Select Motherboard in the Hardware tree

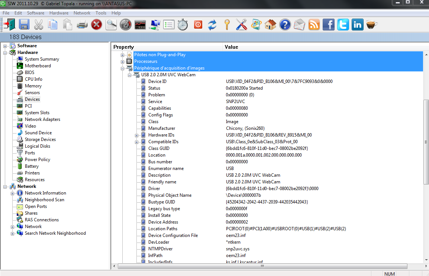point(38,66)
